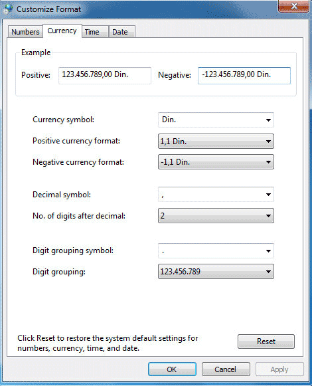The width and height of the screenshot is (312, 386).
Task: Open the Time tab
Action: tap(95, 32)
